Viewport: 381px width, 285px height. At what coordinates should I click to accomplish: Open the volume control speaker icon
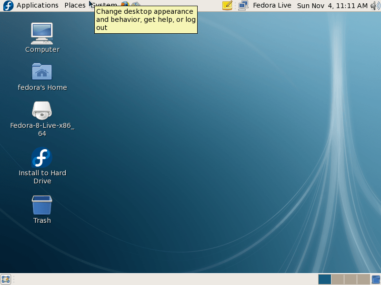(375, 6)
